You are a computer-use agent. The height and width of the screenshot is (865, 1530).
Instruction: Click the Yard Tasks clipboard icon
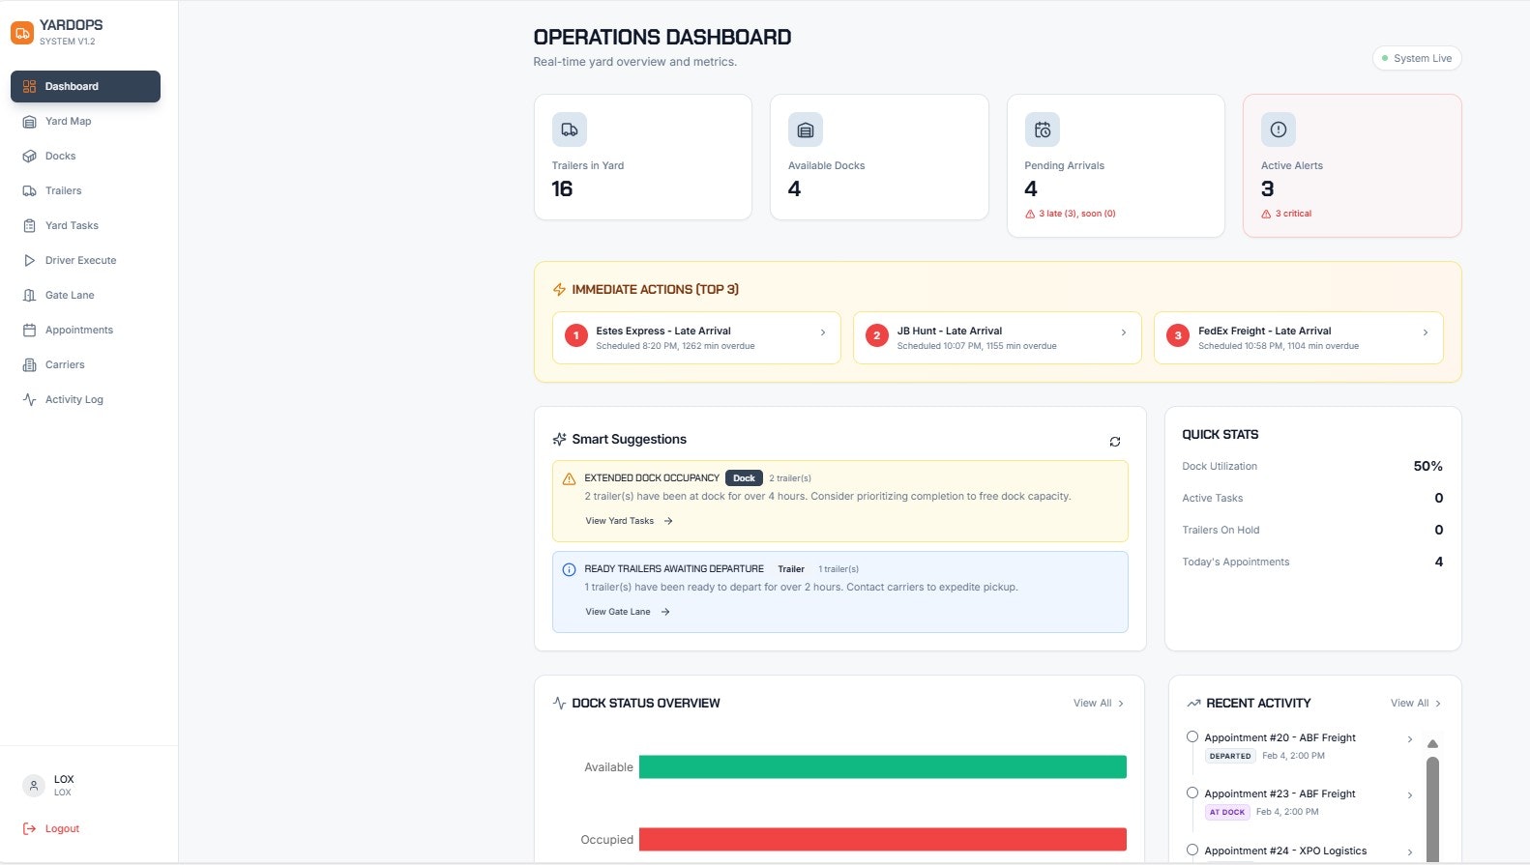pos(29,225)
